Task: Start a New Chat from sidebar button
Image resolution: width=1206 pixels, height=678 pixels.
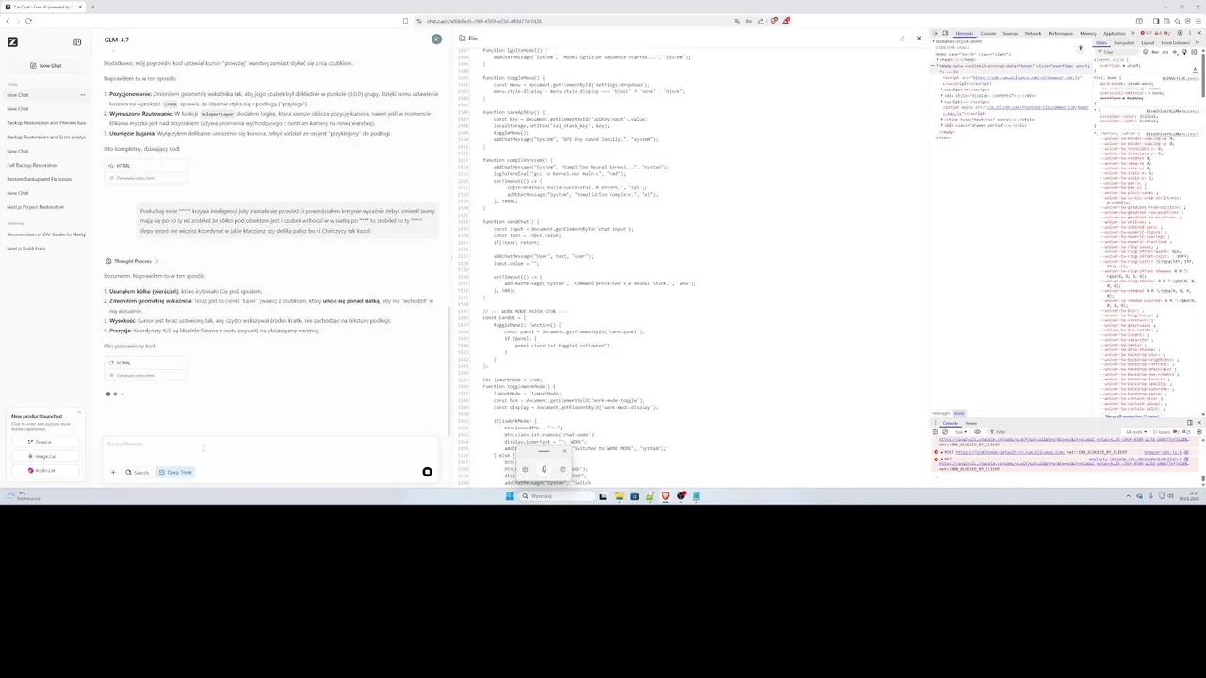Action: click(45, 65)
